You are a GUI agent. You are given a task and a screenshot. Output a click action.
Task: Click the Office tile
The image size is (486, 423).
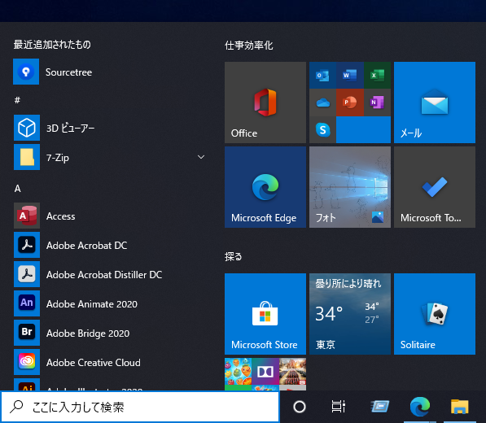tap(265, 102)
